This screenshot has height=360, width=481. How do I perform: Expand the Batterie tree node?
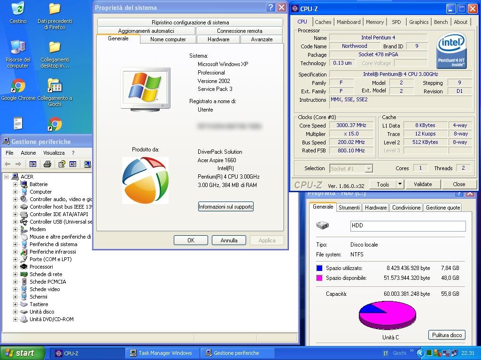[x=15, y=184]
